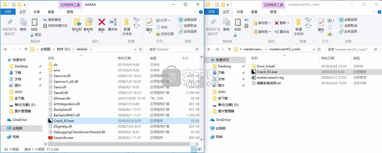The image size is (382, 153).
Task: Click the Back arrow in mastercamX3_crack window
Action: [209, 49]
